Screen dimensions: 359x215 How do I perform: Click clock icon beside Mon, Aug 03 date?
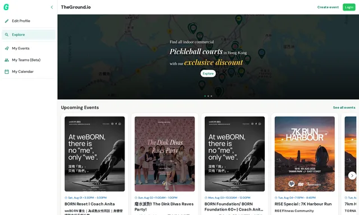206,198
